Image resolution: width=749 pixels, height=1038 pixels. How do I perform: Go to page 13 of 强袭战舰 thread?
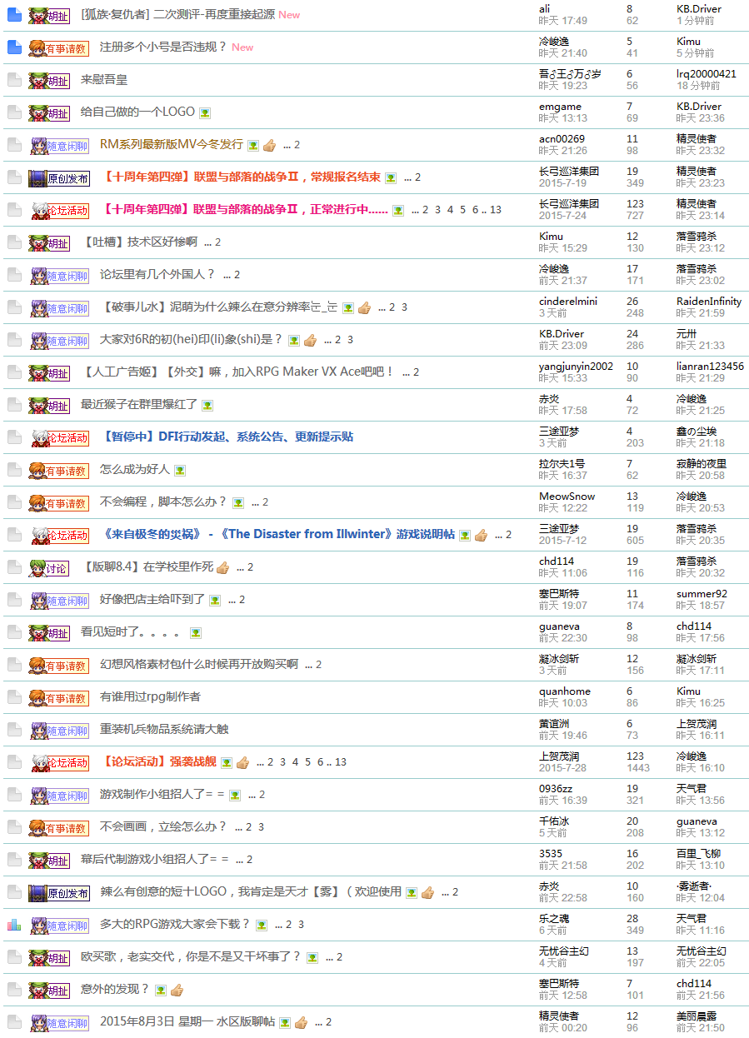pyautogui.click(x=341, y=762)
